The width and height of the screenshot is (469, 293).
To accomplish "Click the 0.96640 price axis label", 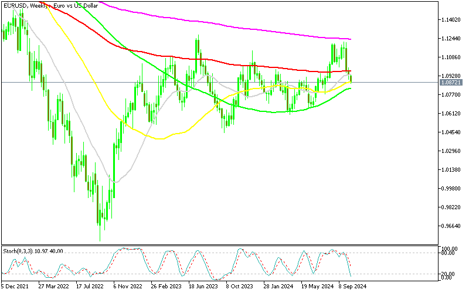I will [451, 226].
